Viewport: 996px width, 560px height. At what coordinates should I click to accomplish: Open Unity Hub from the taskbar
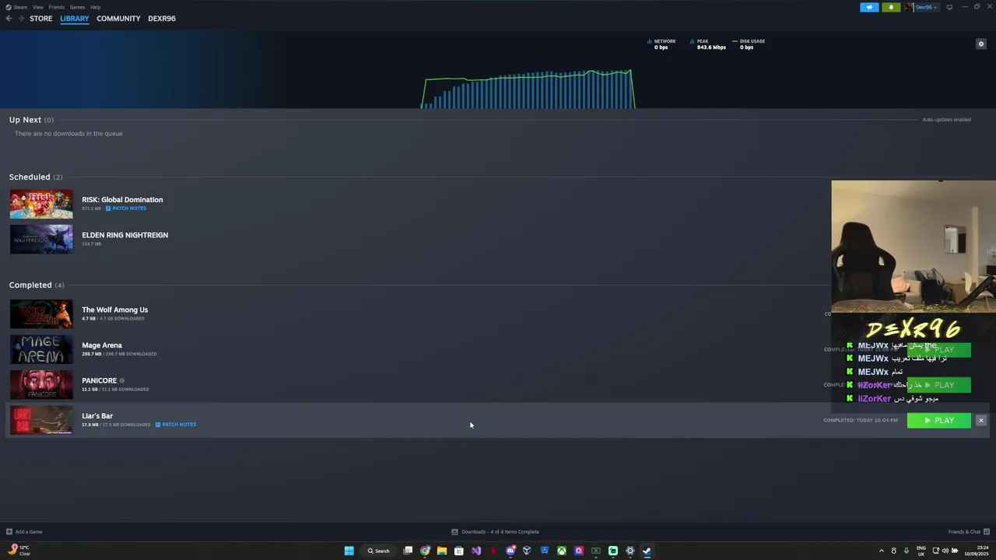[527, 551]
